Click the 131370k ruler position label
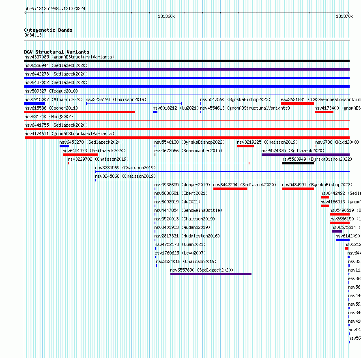The image size is (361, 358). click(344, 16)
